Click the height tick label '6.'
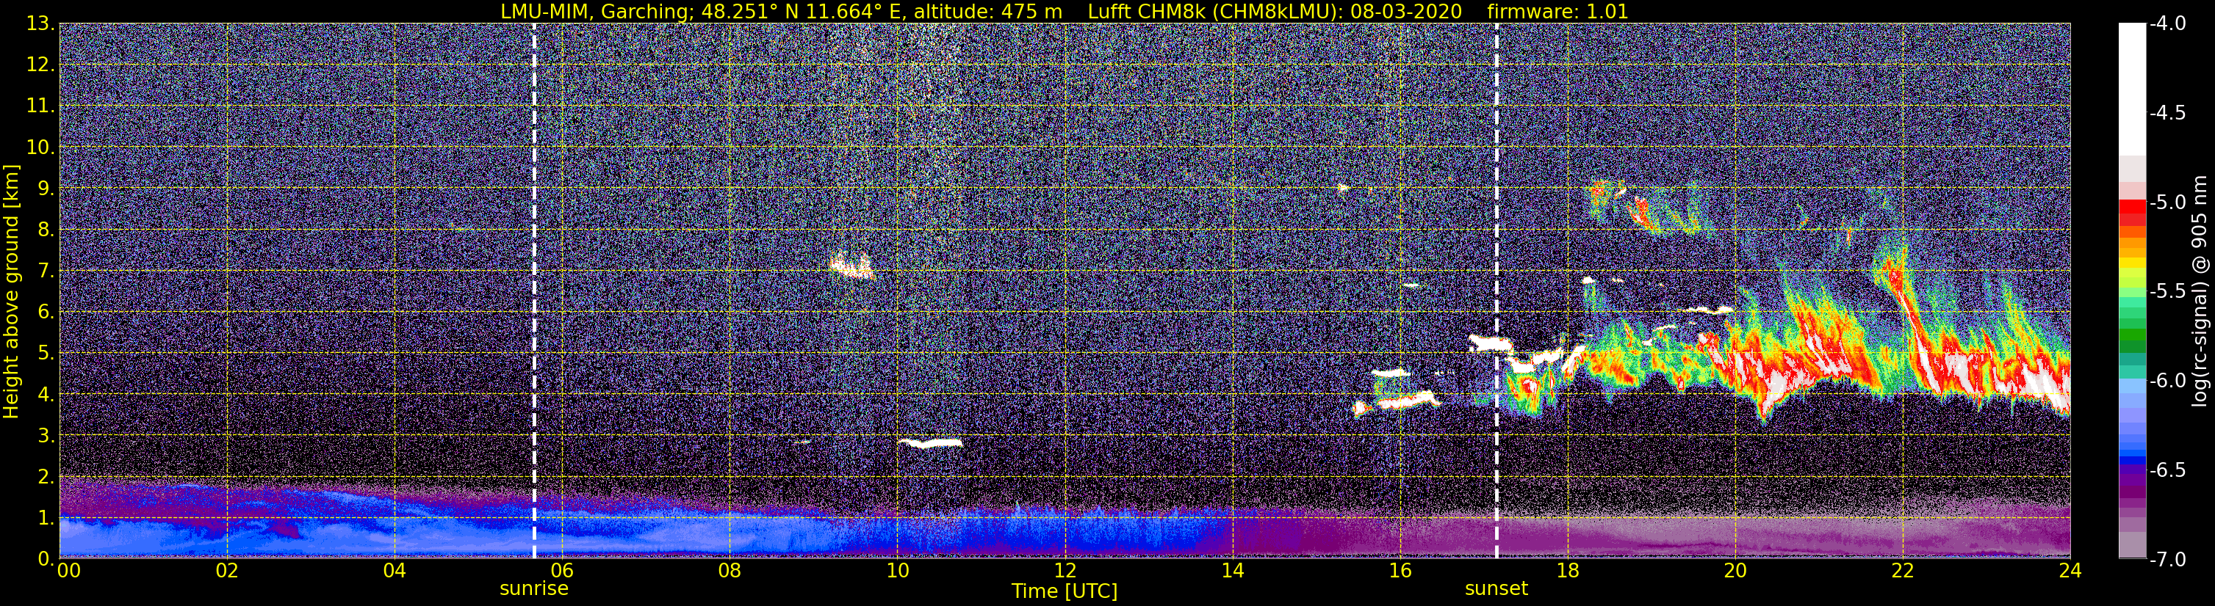The width and height of the screenshot is (2215, 606). 46,312
